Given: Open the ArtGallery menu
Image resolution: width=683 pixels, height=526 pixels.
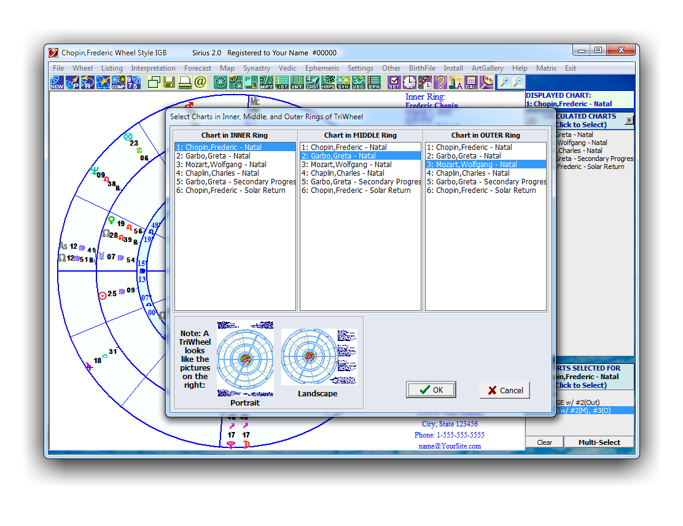Looking at the screenshot, I should [x=488, y=68].
